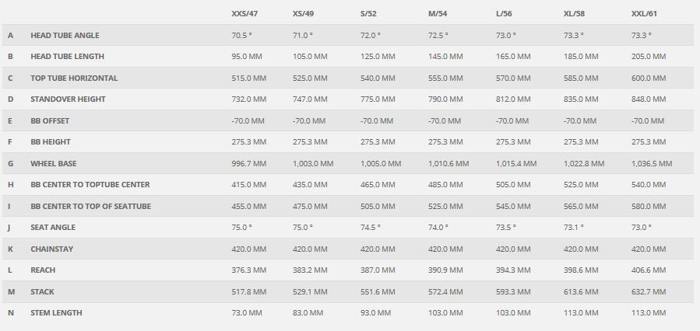Click the XS/49 size column header
The width and height of the screenshot is (700, 331).
pyautogui.click(x=304, y=14)
